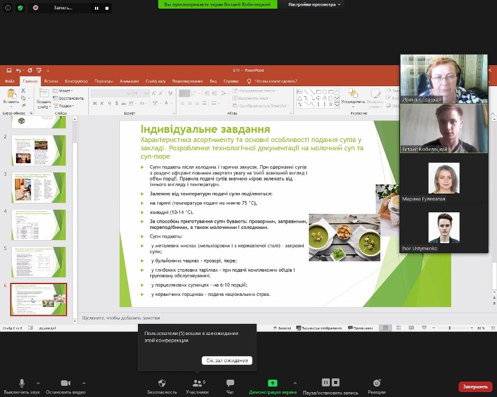Open the Анимация ribbon tab
This screenshot has width=497, height=397.
click(x=129, y=81)
